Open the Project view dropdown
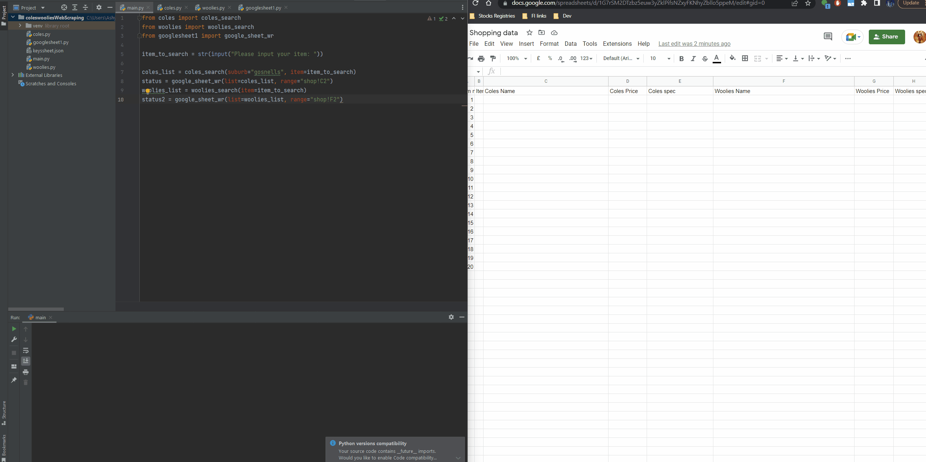Viewport: 926px width, 462px height. click(x=29, y=8)
